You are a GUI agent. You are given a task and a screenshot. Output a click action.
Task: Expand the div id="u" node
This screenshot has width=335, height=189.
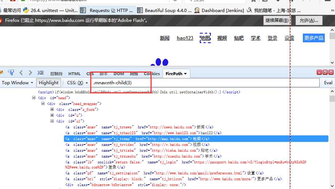[52, 115]
